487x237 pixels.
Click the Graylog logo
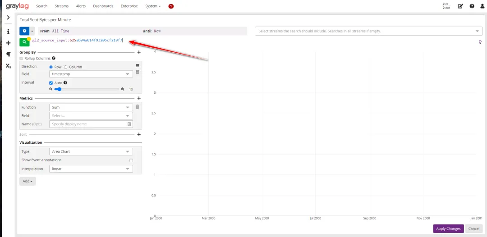coord(17,6)
